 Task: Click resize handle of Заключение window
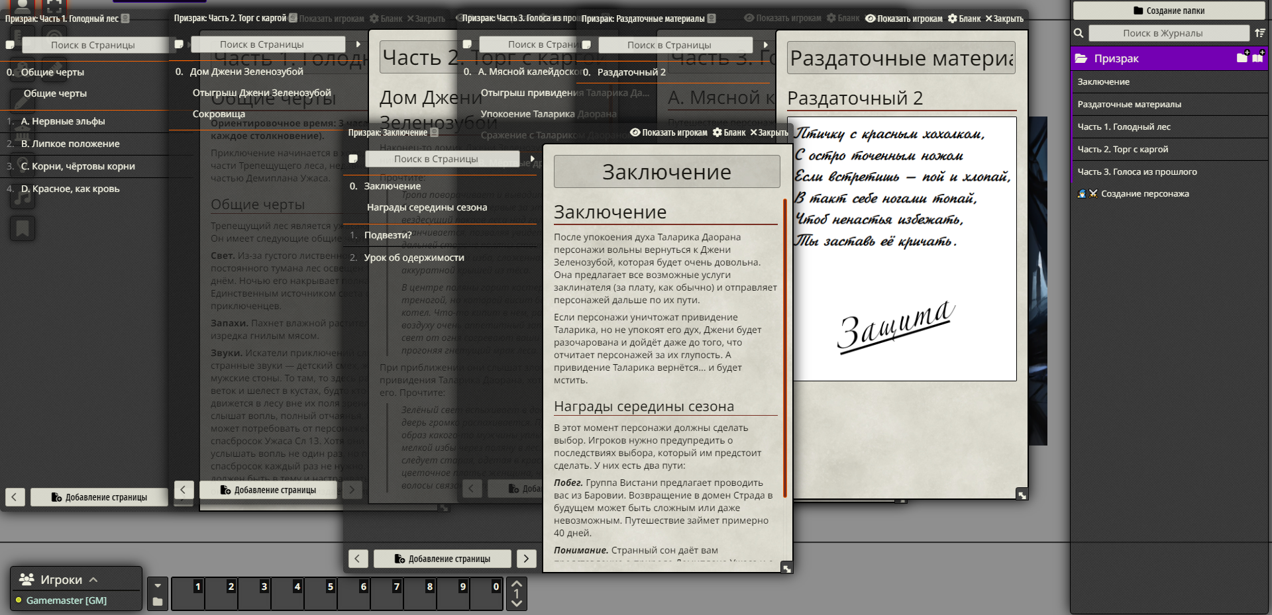click(x=786, y=568)
